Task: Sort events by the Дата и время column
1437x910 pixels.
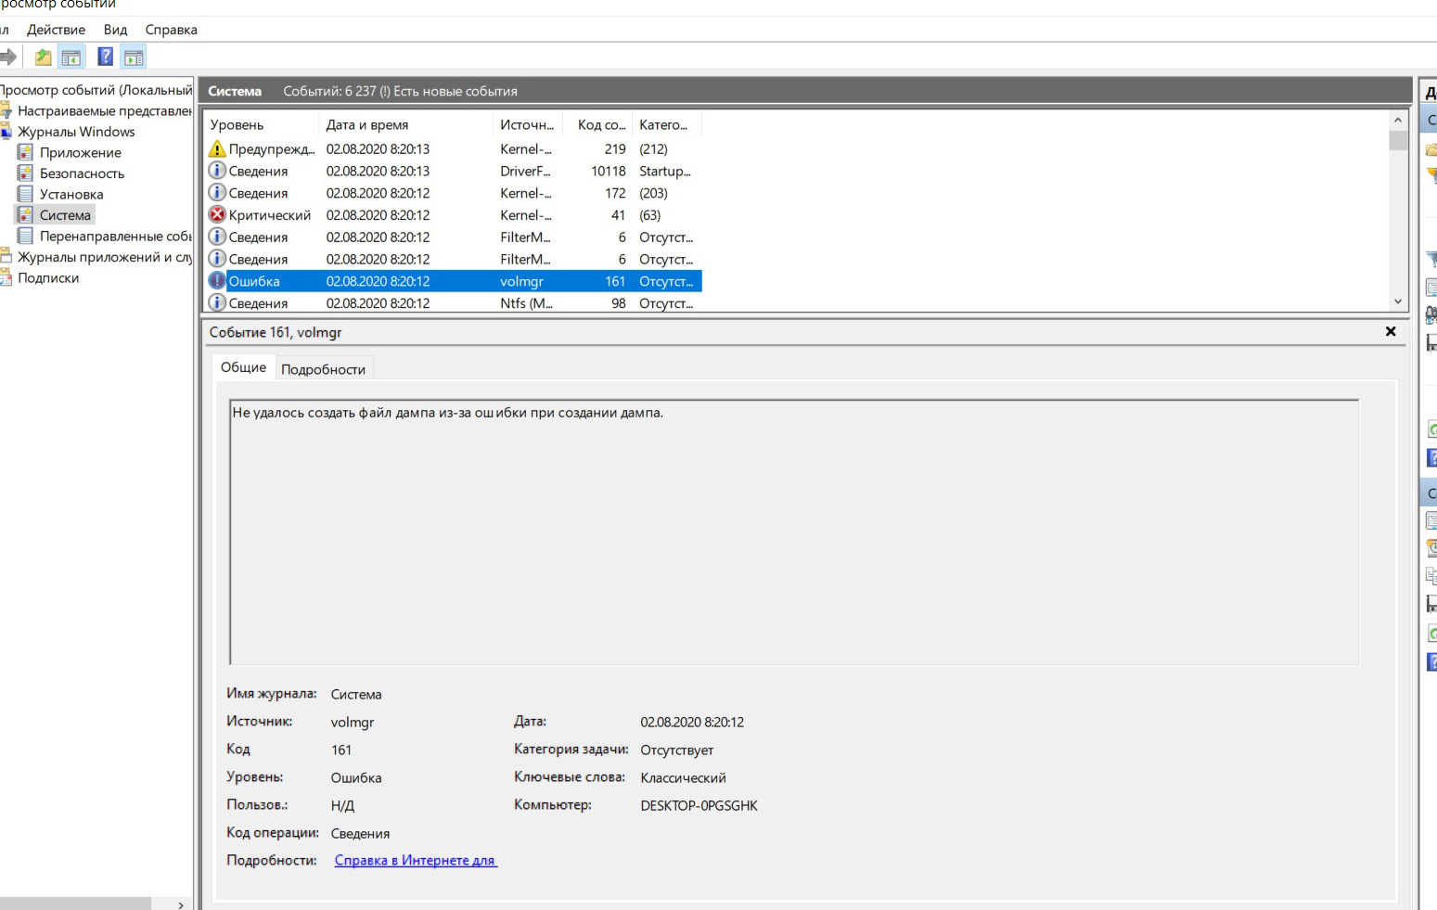Action: [405, 124]
